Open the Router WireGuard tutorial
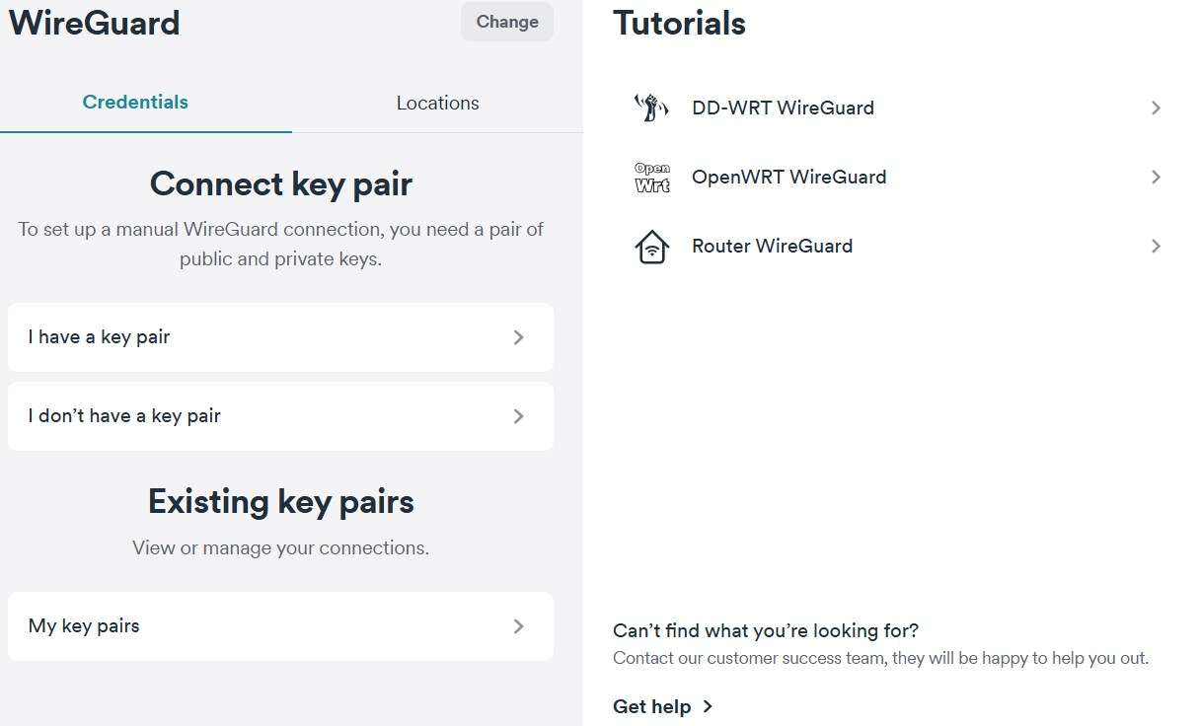 pyautogui.click(x=772, y=247)
